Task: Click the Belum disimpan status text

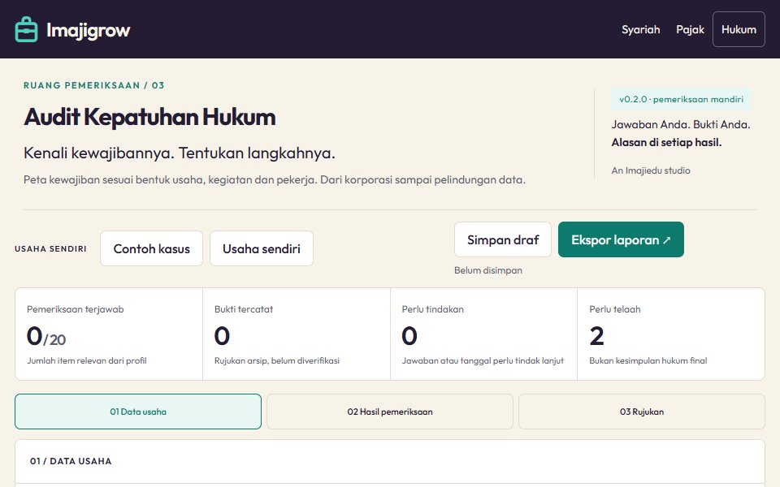Action: 488,270
